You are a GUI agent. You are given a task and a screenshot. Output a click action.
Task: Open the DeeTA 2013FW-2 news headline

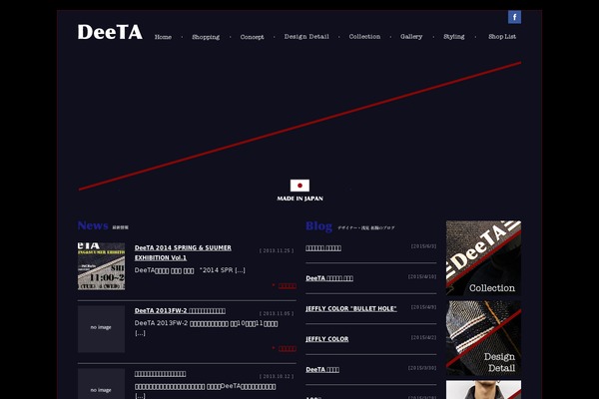180,311
